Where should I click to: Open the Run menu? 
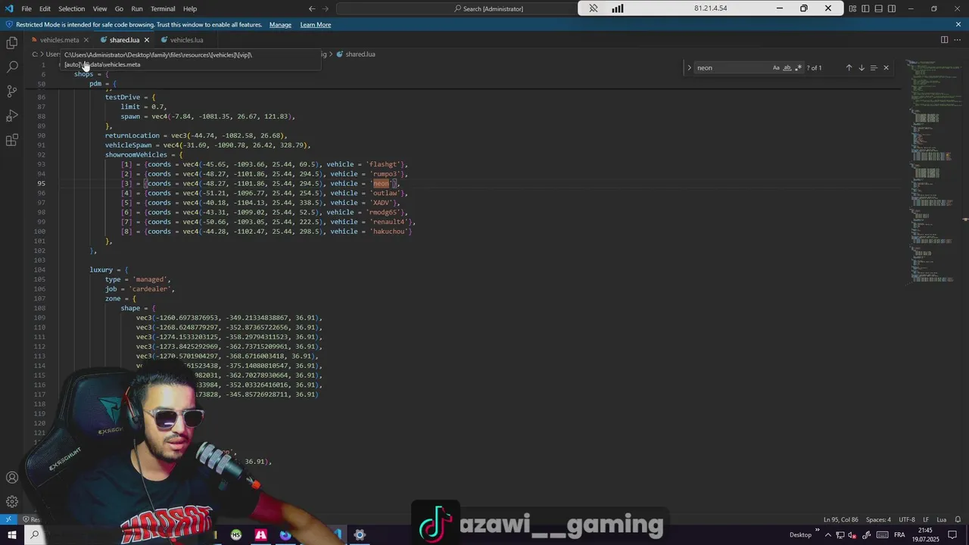pyautogui.click(x=137, y=8)
